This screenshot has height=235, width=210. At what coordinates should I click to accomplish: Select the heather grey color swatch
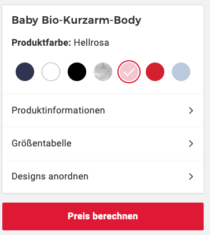pos(103,72)
